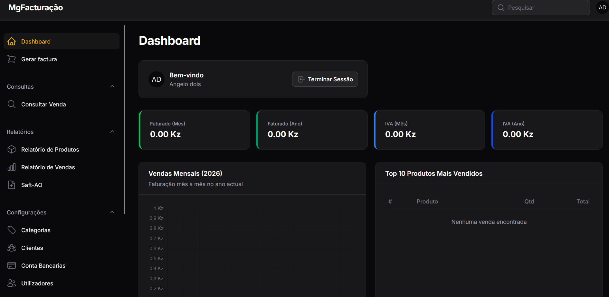Click the Consultas section header label
The image size is (609, 297).
point(20,86)
